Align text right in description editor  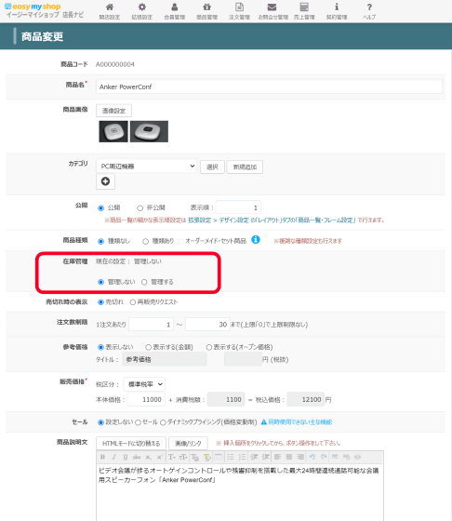[299, 457]
